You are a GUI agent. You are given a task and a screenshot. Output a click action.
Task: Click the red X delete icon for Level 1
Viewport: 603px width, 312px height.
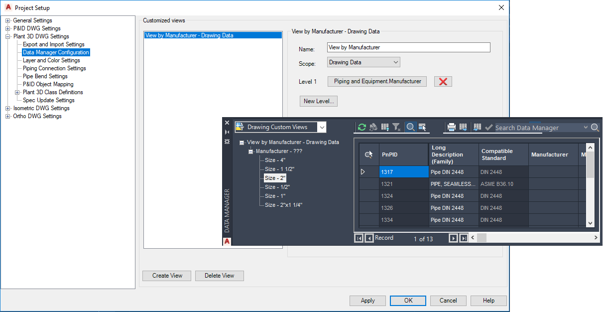pyautogui.click(x=443, y=81)
